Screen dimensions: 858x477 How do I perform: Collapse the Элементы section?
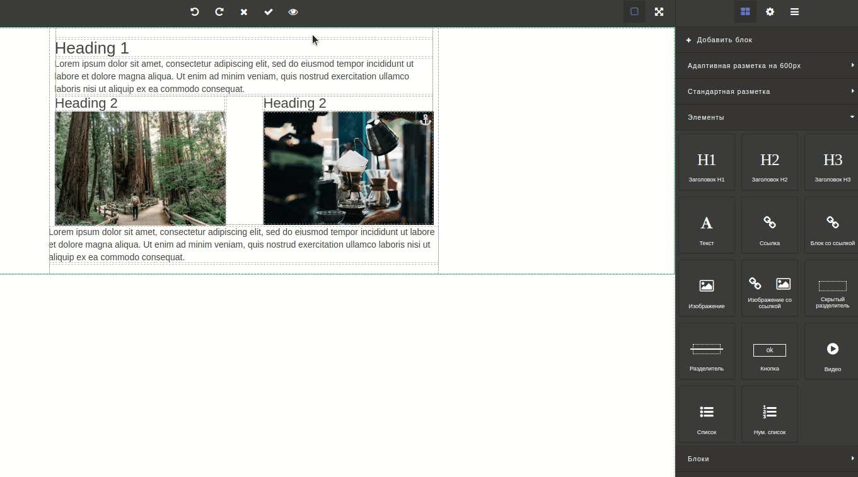click(x=767, y=117)
